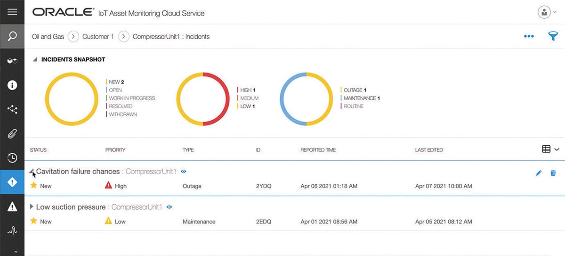This screenshot has height=256, width=565.
Task: Sort by the REPORTED TIME column header
Action: tap(318, 150)
